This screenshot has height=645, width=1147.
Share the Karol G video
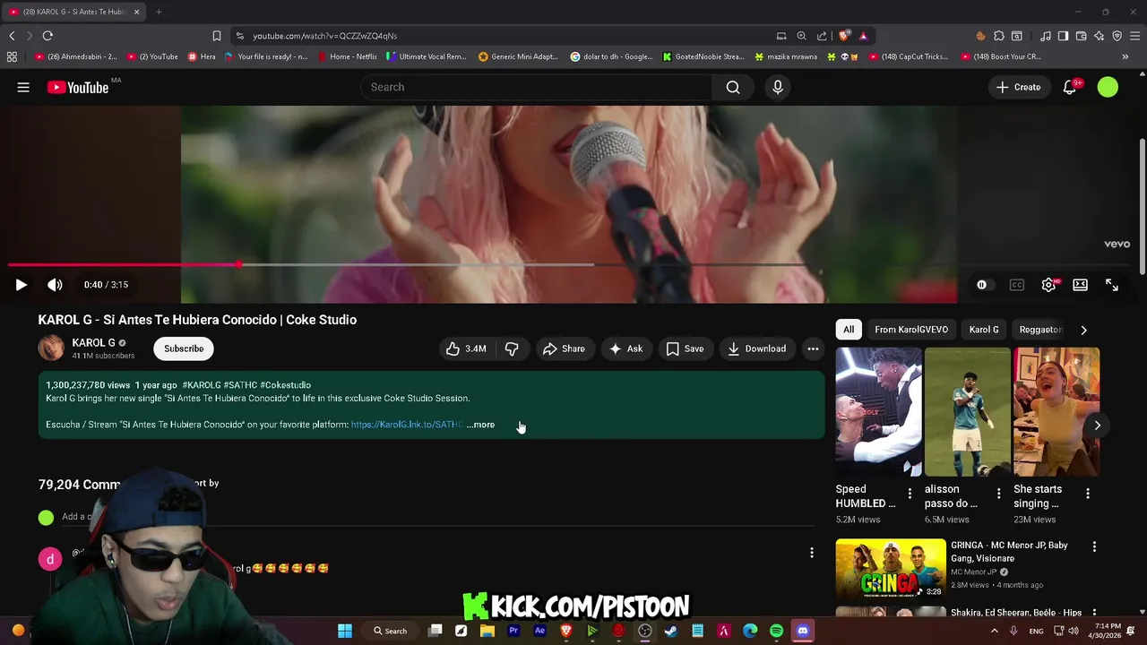[x=564, y=348]
